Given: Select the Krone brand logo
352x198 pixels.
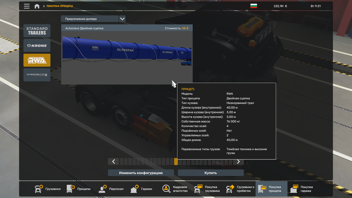Looking at the screenshot, I should click(37, 45).
